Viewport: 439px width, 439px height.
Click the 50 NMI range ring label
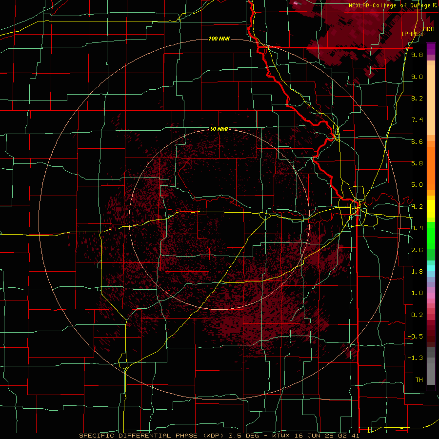219,129
